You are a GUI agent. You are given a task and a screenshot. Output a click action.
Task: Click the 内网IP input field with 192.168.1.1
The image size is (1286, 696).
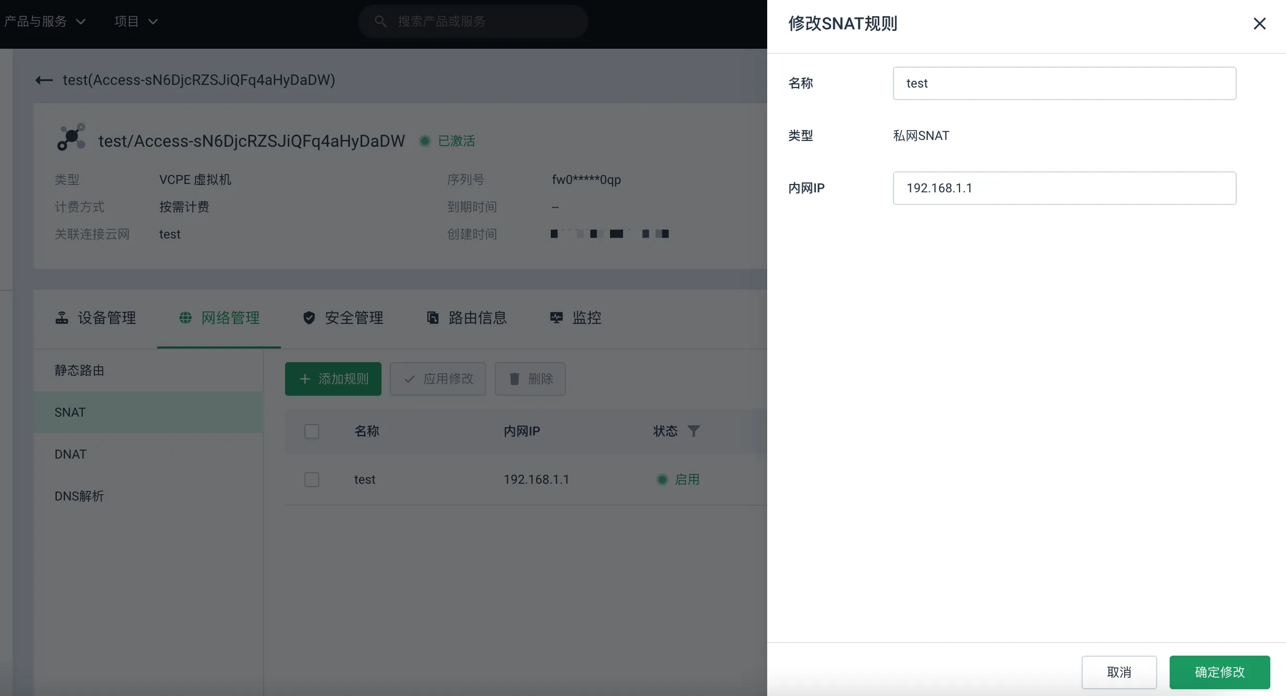point(1064,188)
